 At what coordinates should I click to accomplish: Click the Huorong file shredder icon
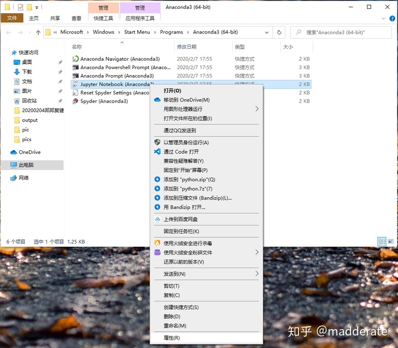(158, 252)
